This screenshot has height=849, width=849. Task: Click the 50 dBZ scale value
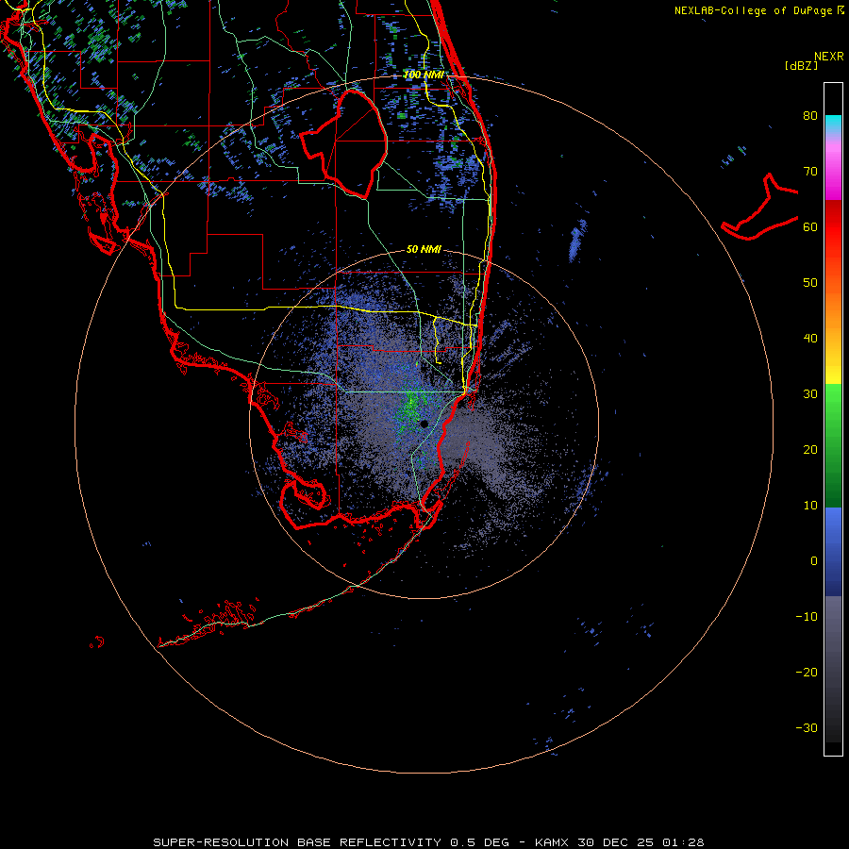click(810, 283)
